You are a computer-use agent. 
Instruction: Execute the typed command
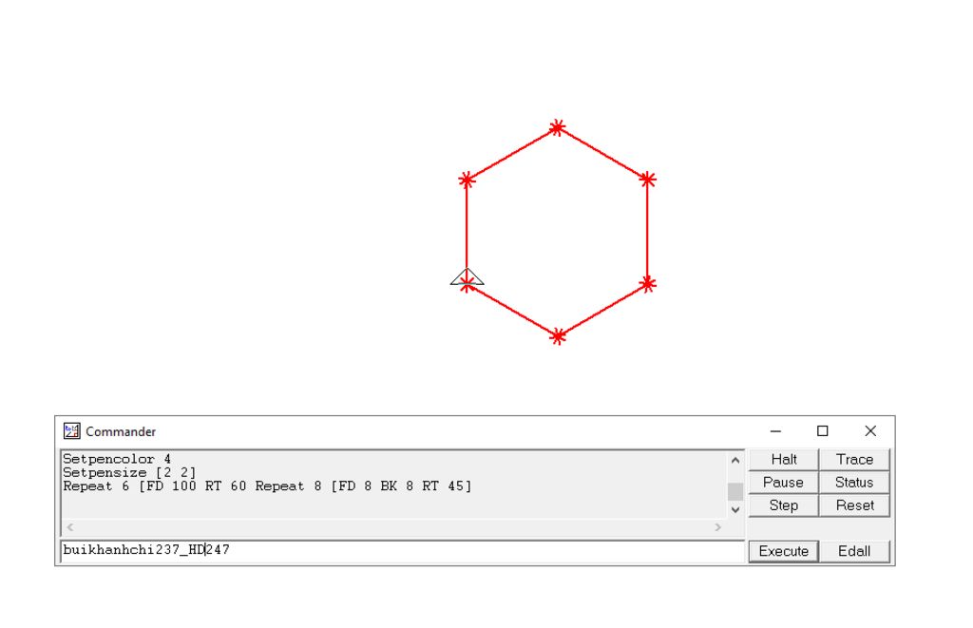click(x=784, y=551)
